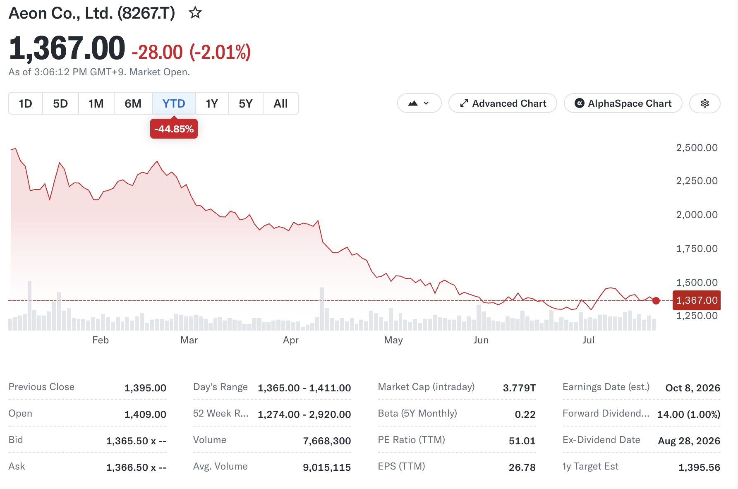This screenshot has width=738, height=489.
Task: Choose the 5Y range tab
Action: (246, 103)
